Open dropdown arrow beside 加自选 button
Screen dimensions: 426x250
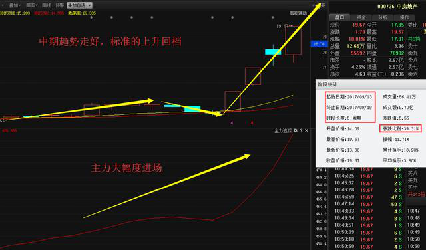[90, 5]
